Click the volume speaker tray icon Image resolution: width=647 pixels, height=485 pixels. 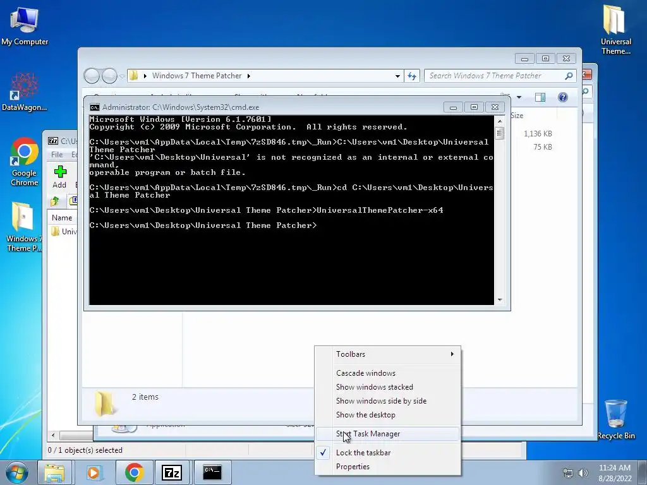[583, 473]
